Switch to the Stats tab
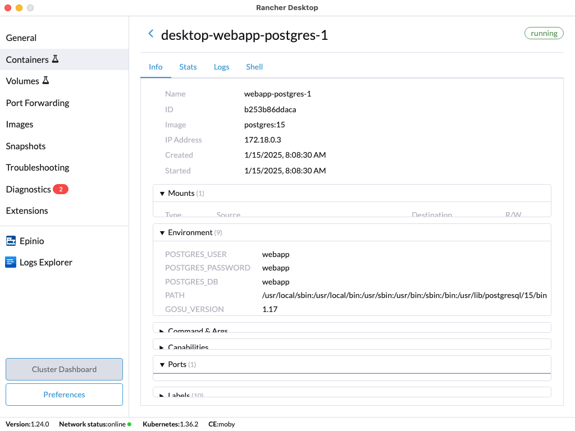 coord(188,67)
